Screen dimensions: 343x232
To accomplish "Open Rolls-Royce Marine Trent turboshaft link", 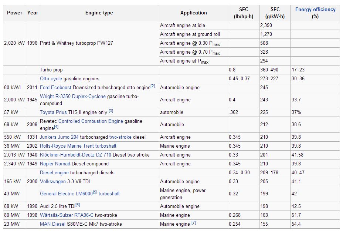I will pos(78,146).
